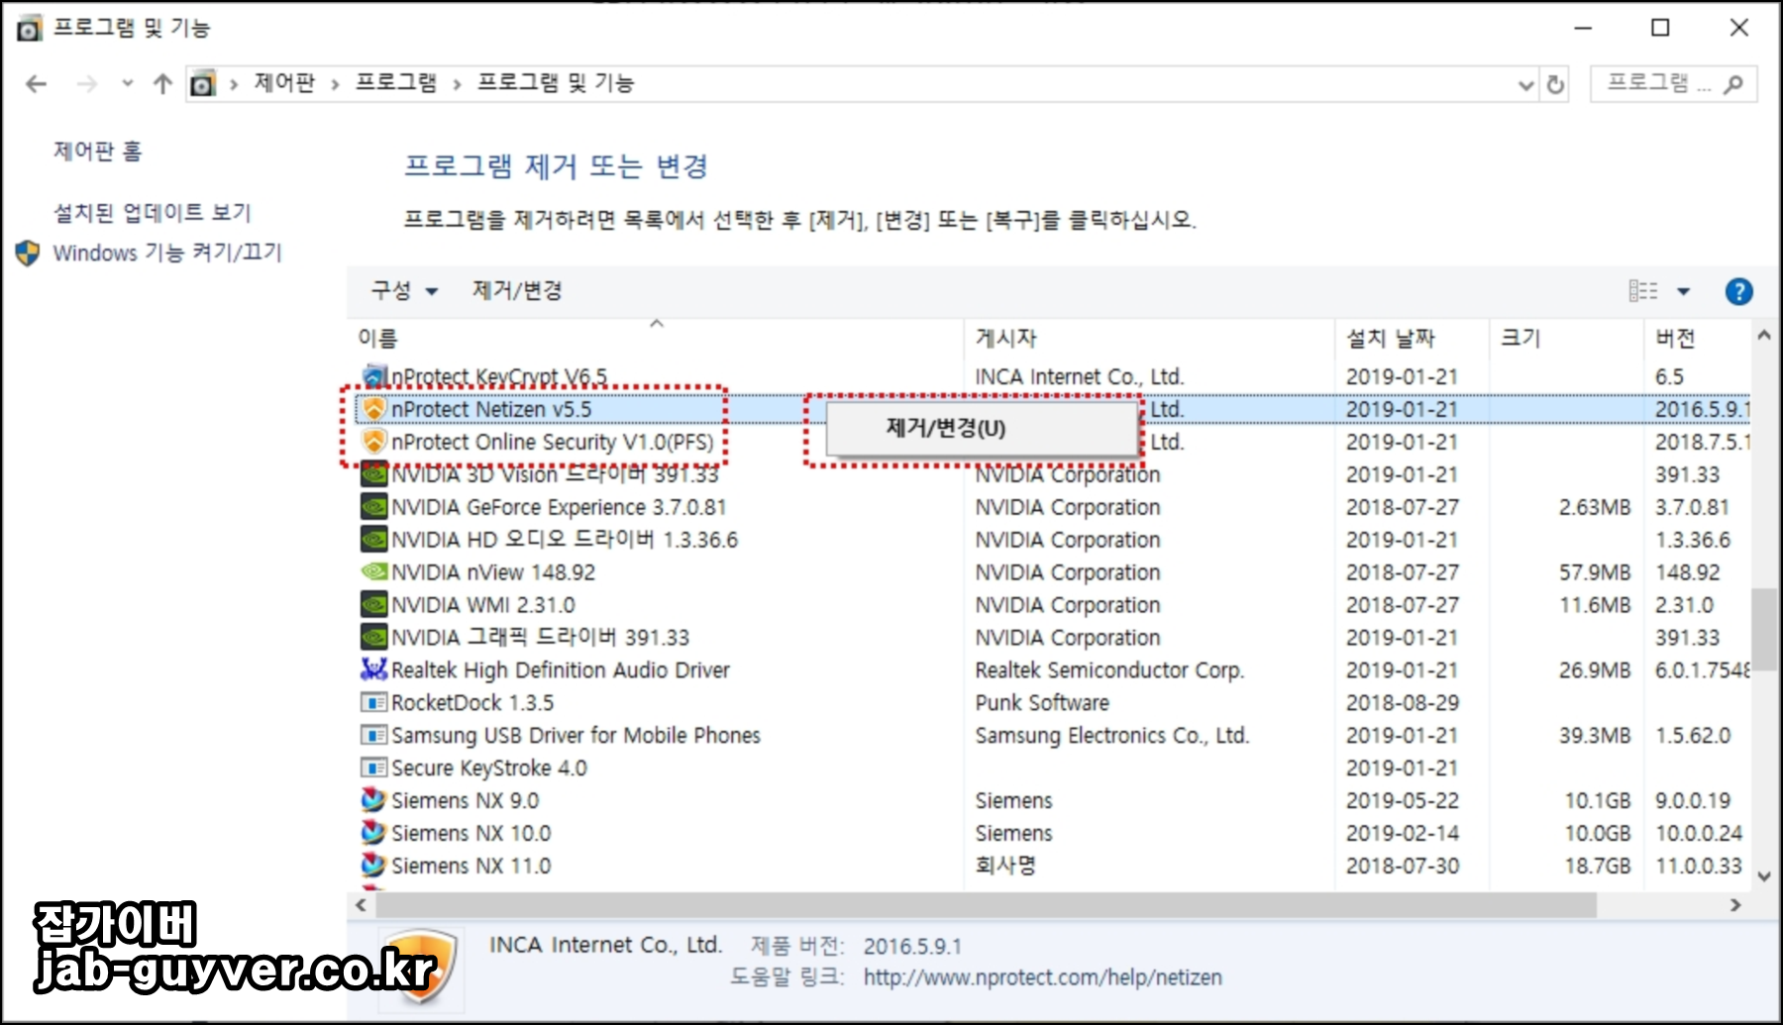This screenshot has height=1025, width=1783.
Task: Select the Samsung USB Driver program icon
Action: click(374, 735)
